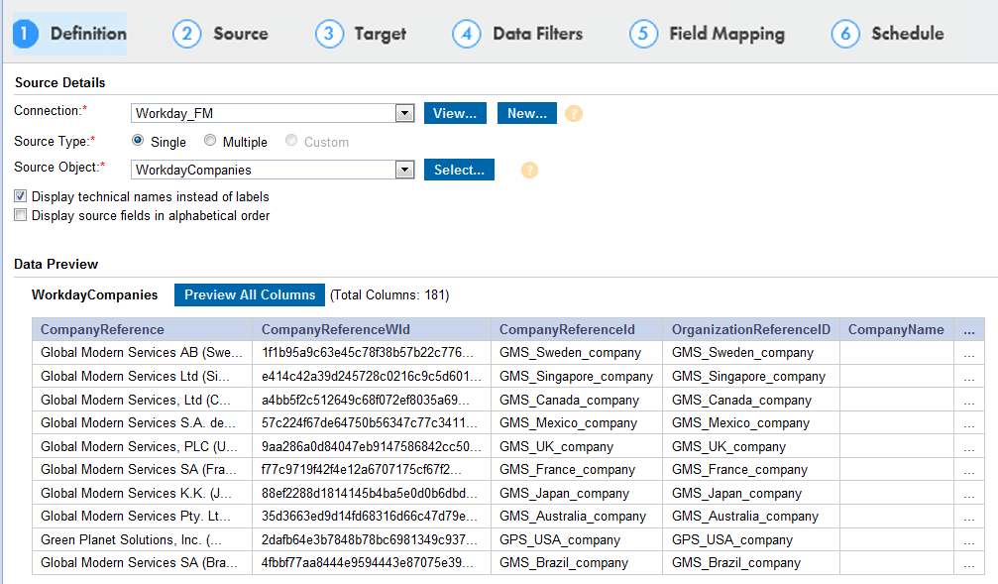This screenshot has height=584, width=998.
Task: Click the ellipsis column header
Action: (968, 329)
